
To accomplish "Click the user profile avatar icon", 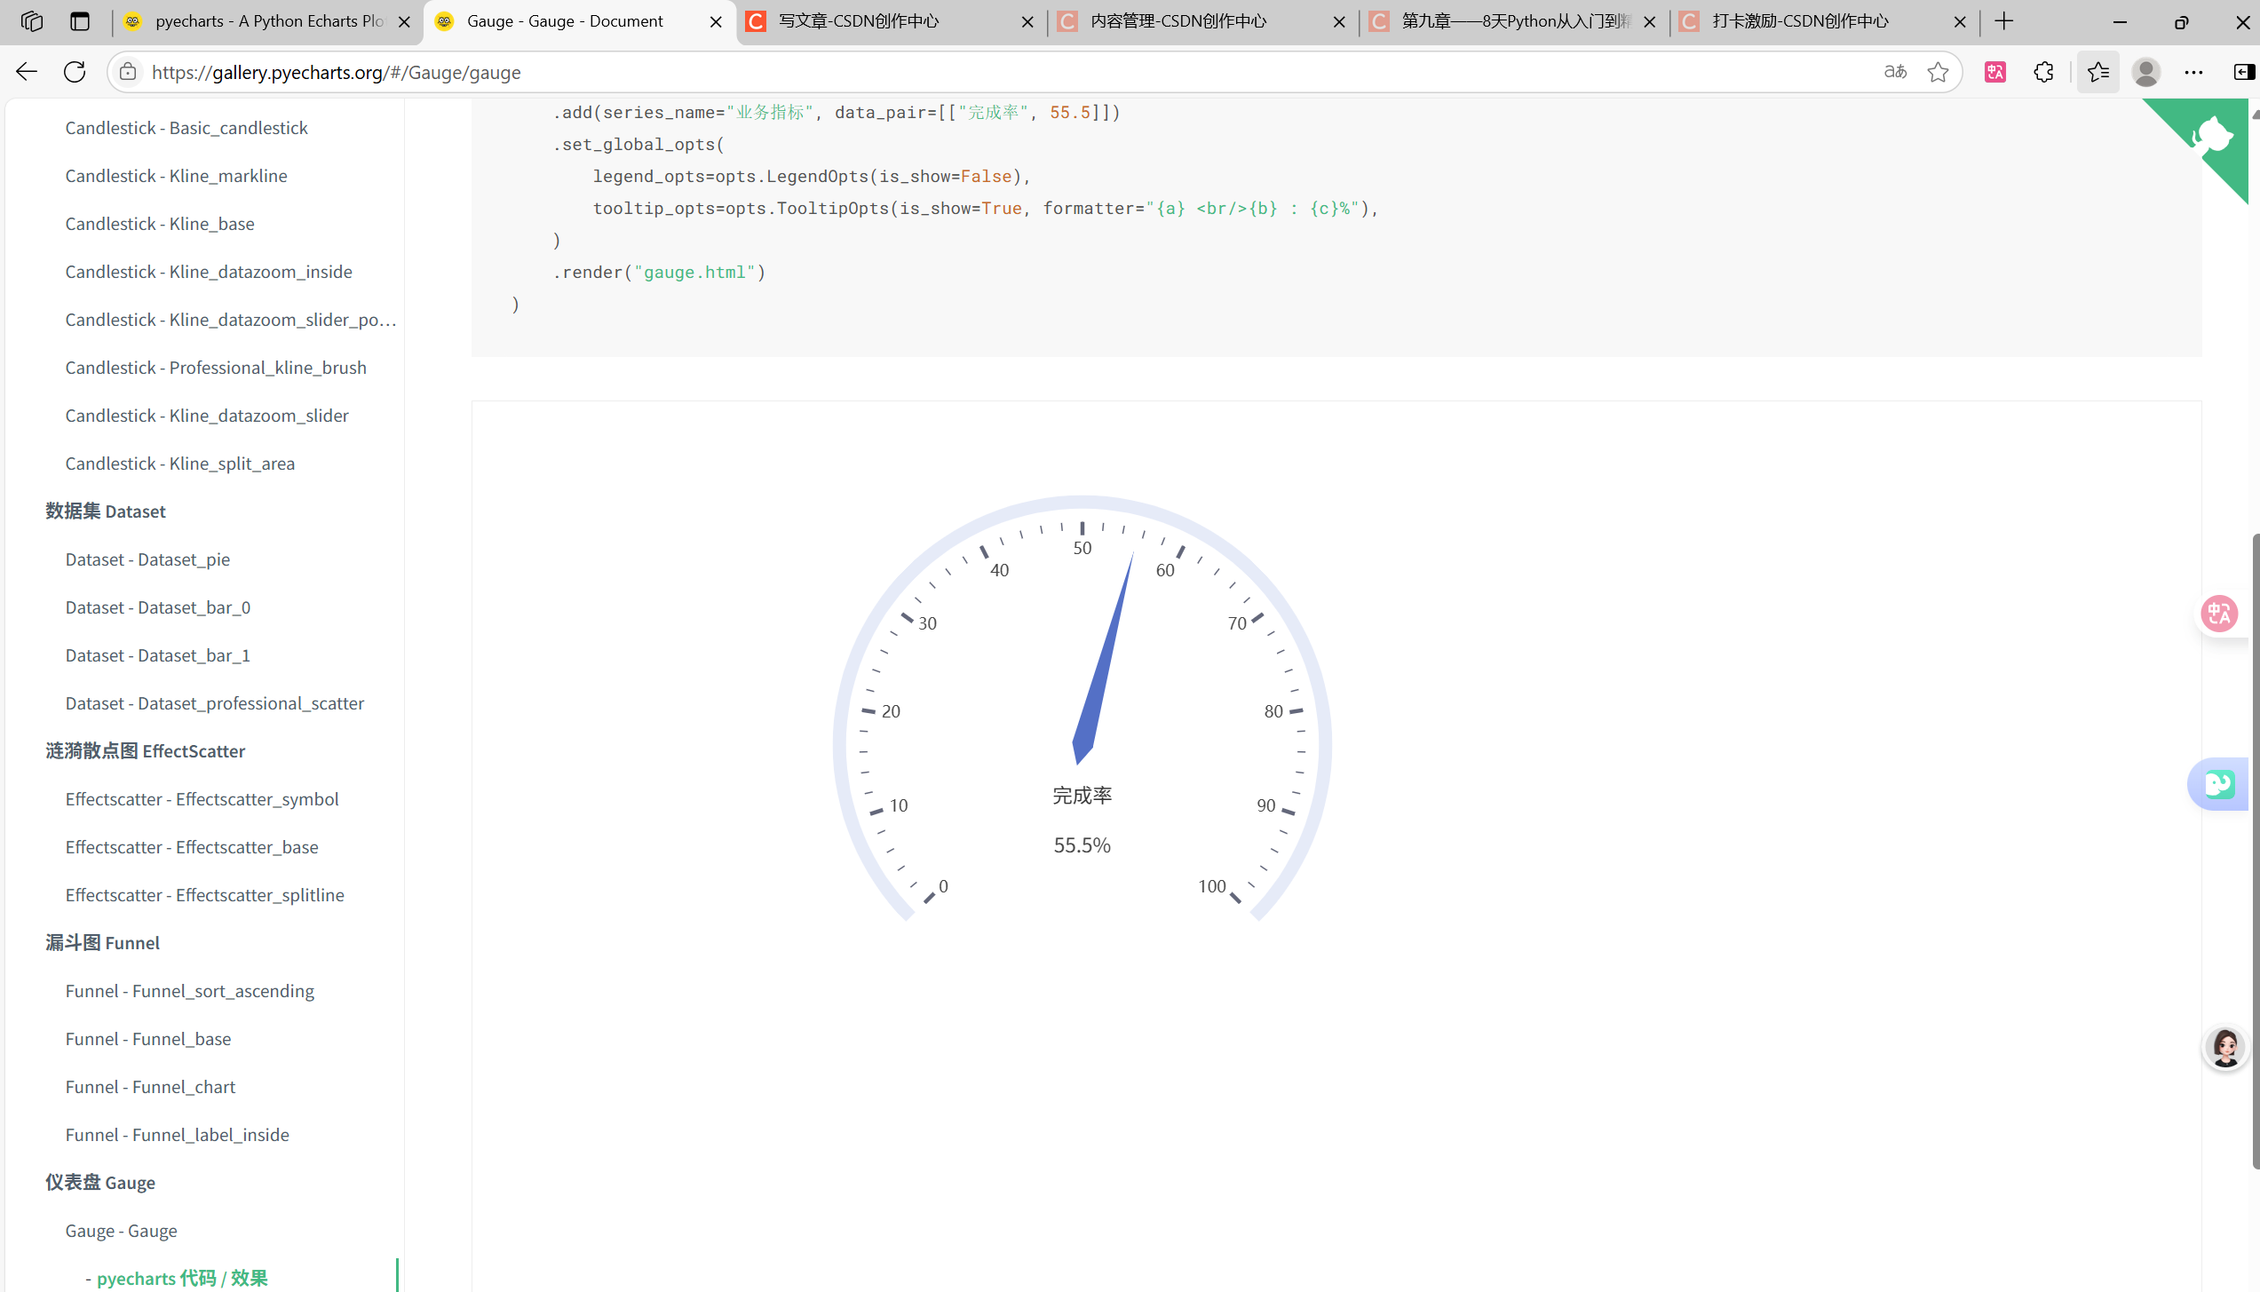I will 2146,72.
